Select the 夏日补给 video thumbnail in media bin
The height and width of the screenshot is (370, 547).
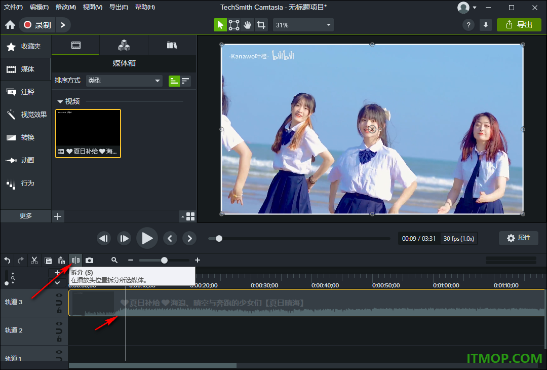pyautogui.click(x=88, y=133)
